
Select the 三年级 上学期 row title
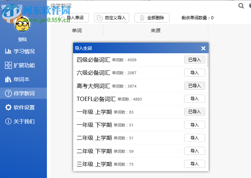[x=94, y=164]
